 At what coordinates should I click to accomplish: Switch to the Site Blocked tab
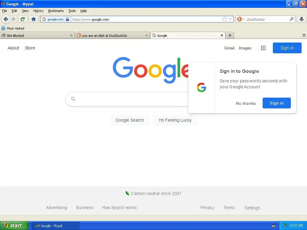click(x=37, y=35)
